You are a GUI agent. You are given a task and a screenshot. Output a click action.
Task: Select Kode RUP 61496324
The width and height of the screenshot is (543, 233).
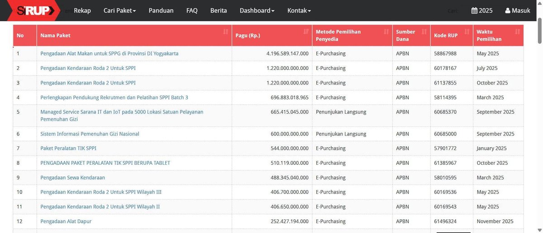click(x=445, y=221)
